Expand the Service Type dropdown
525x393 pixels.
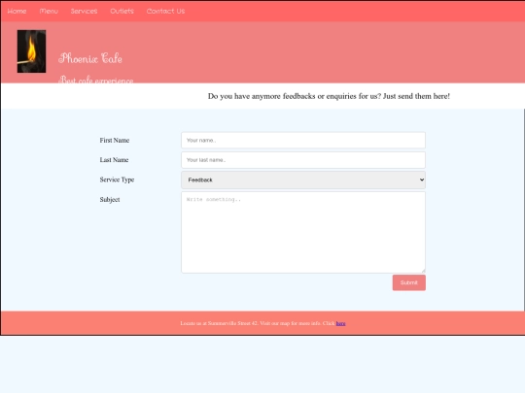(303, 180)
